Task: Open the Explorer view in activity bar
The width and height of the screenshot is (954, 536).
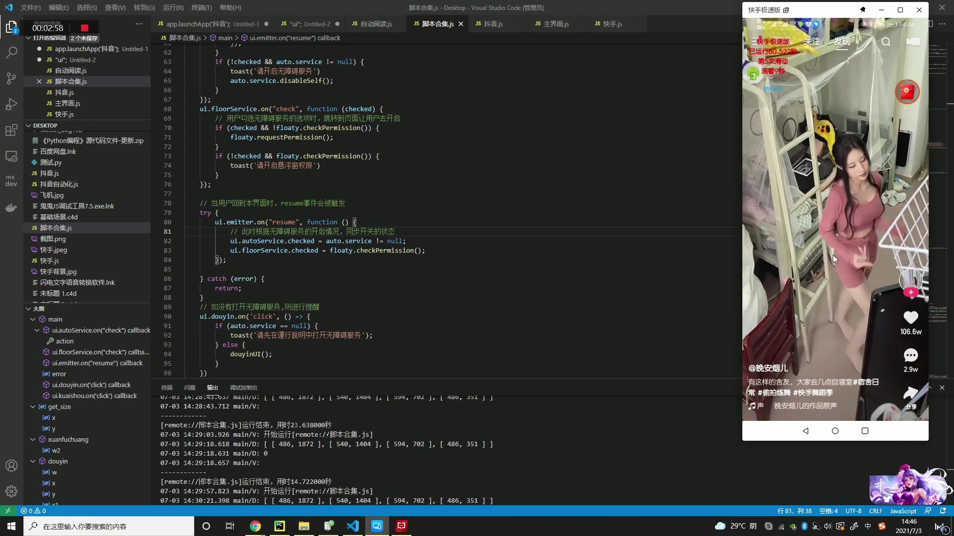Action: pyautogui.click(x=11, y=27)
